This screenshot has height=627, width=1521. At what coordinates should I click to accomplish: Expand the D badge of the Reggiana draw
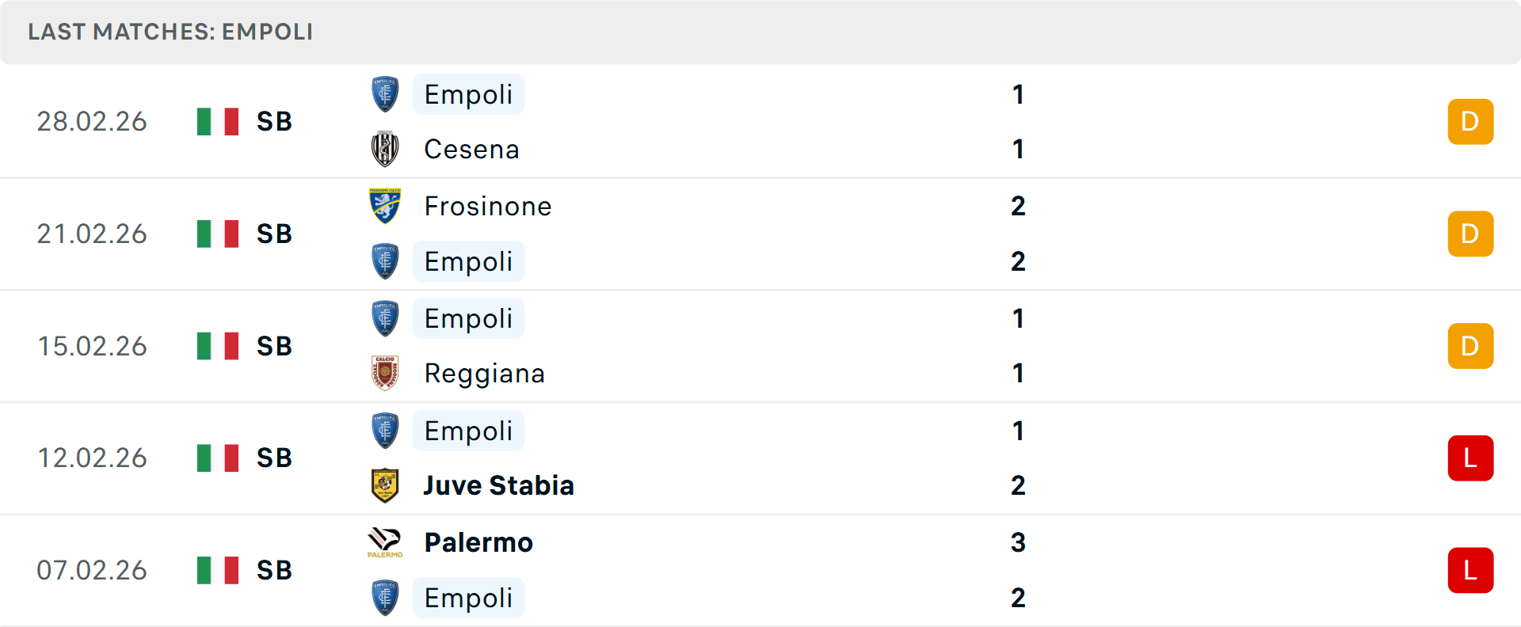point(1470,345)
